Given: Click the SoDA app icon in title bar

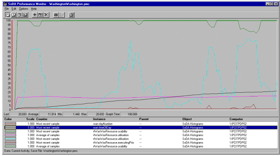Looking at the screenshot, I should 5,4.
